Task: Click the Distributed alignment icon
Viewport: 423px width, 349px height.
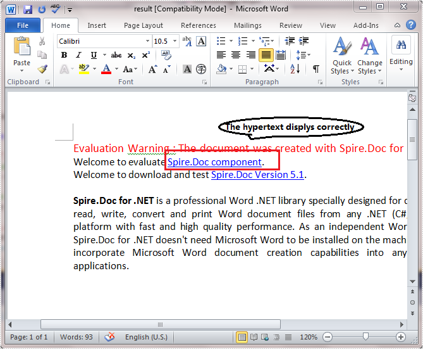Action: (x=281, y=55)
